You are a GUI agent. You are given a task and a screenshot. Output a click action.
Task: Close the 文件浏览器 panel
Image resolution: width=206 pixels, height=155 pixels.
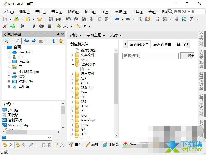tap(62, 34)
